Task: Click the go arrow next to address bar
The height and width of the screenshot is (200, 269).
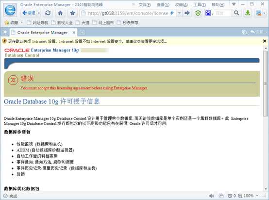Action: [187, 13]
